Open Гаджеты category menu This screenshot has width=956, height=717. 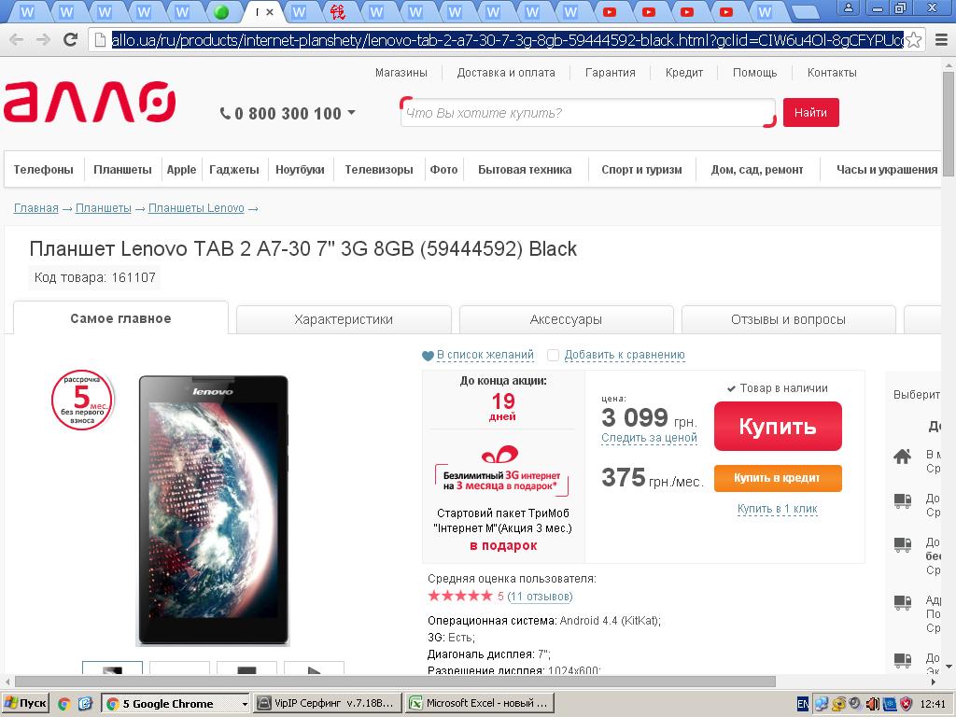234,170
